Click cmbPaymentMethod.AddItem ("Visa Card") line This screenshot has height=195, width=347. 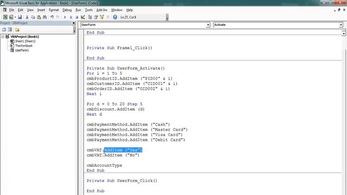[x=134, y=135]
